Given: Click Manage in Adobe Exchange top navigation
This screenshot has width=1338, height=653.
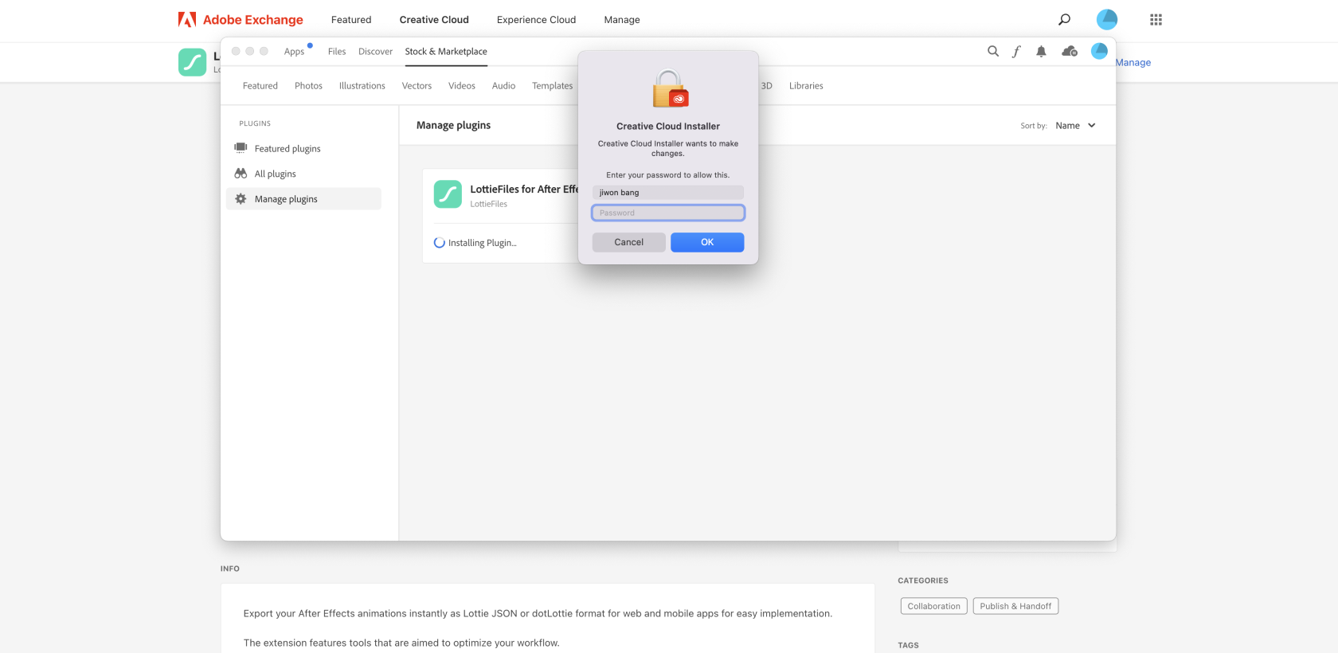Looking at the screenshot, I should (622, 20).
